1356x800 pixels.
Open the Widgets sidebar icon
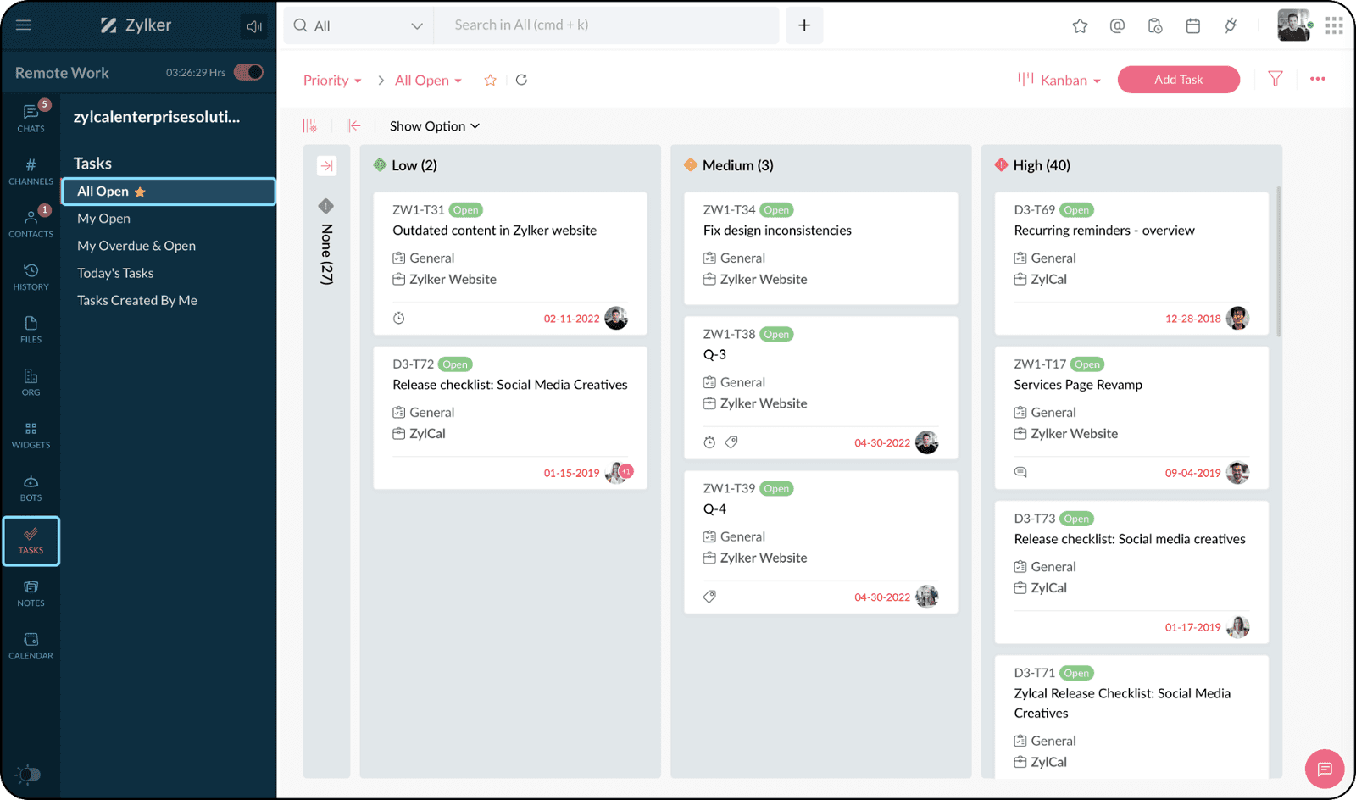[31, 436]
